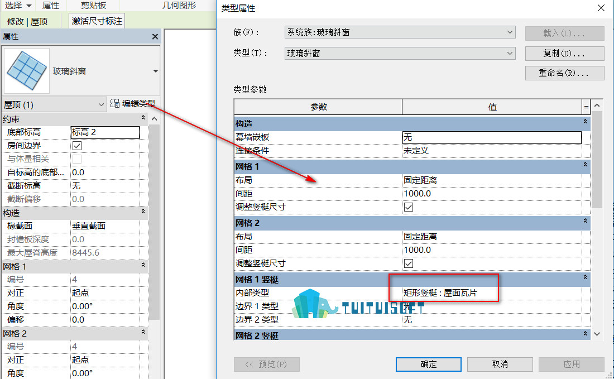Viewport: 614px width, 379px height.
Task: Select the 修改 | 屋顶 tab
Action: click(x=27, y=21)
